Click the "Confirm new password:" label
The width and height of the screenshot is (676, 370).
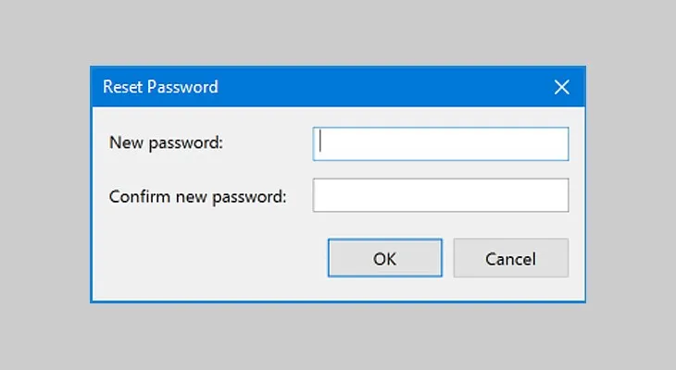coord(198,196)
